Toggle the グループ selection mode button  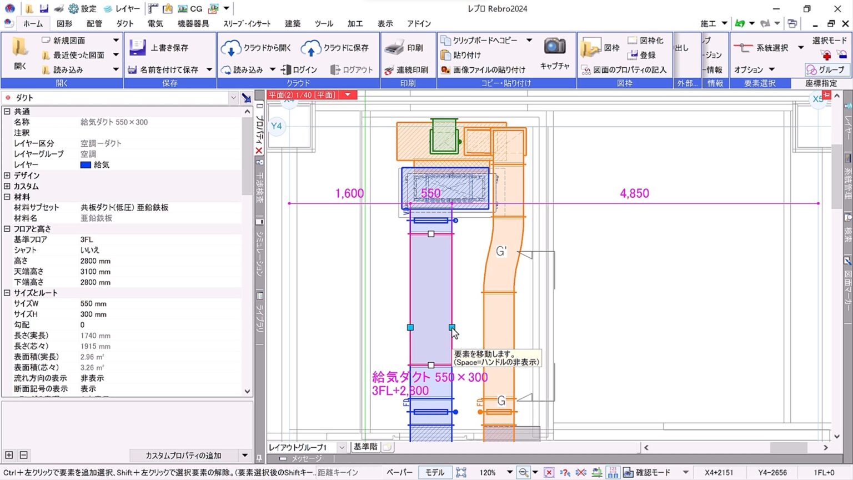point(825,69)
